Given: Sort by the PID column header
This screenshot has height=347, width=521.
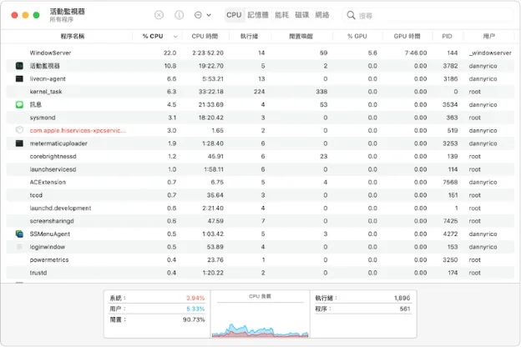Looking at the screenshot, I should click(x=447, y=37).
